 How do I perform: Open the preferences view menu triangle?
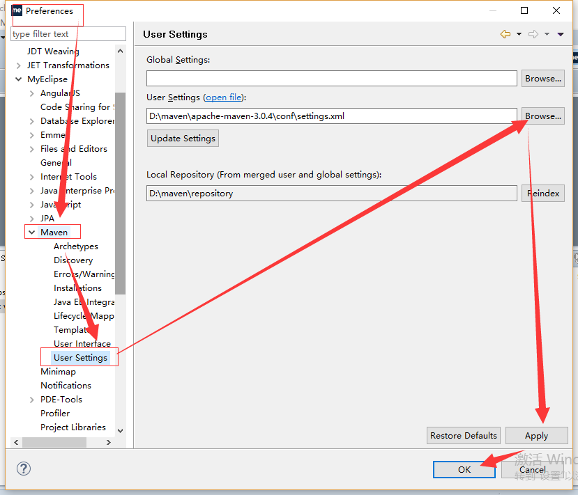(561, 34)
